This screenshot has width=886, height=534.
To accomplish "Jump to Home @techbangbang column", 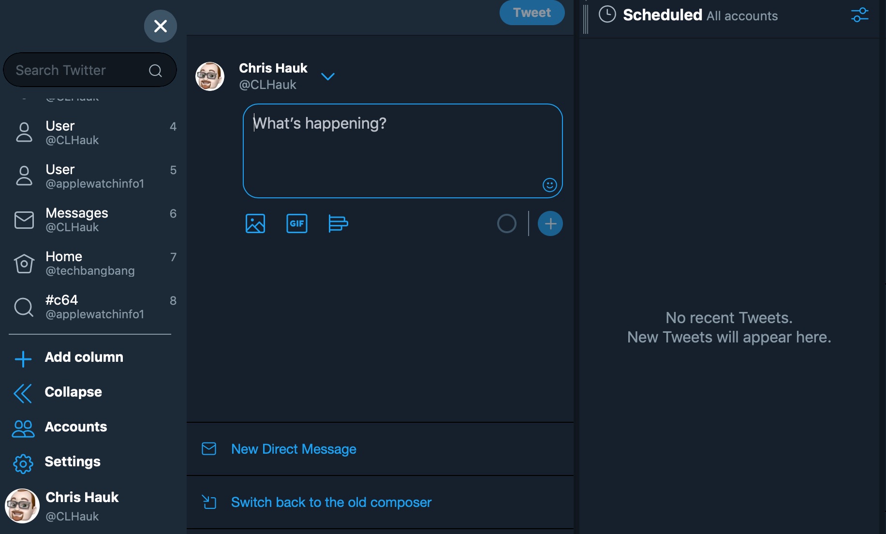I will (89, 263).
